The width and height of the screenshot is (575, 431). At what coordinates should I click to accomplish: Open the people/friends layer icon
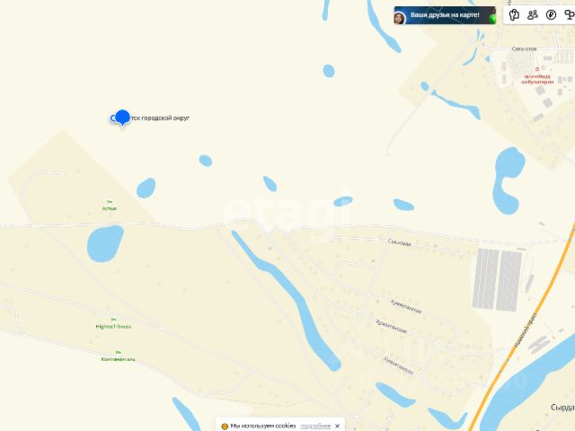pyautogui.click(x=533, y=14)
